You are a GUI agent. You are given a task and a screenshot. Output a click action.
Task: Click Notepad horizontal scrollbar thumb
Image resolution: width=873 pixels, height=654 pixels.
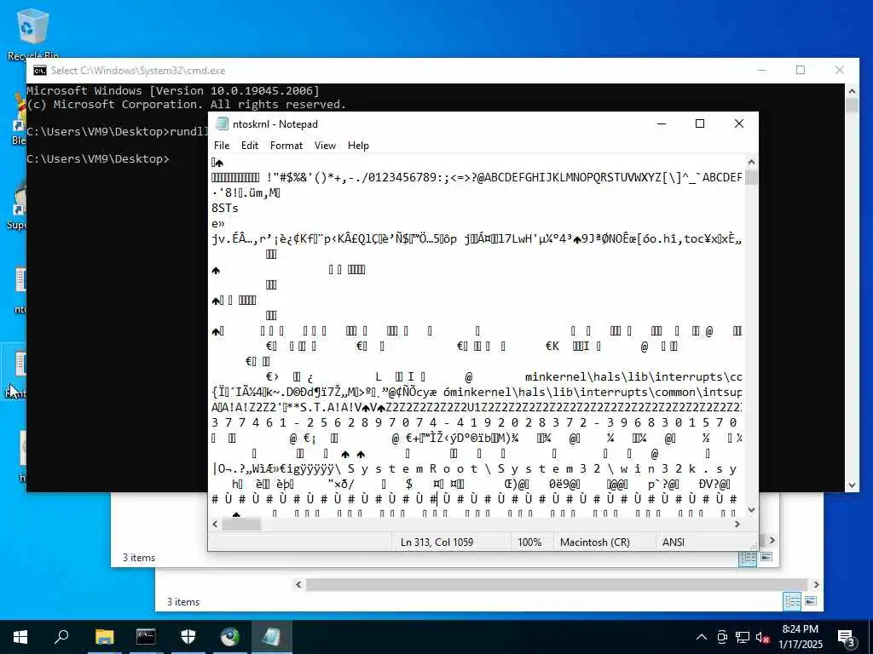coord(241,524)
